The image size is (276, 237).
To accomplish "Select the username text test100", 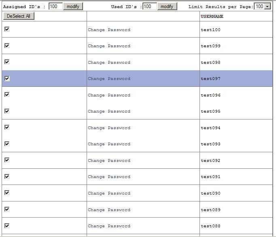I will (x=210, y=29).
